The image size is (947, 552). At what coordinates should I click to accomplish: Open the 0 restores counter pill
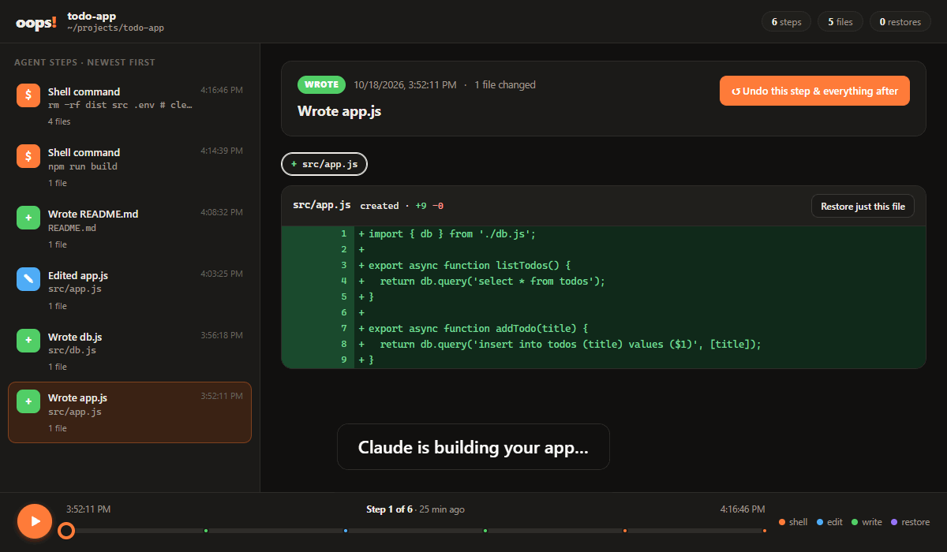point(900,22)
